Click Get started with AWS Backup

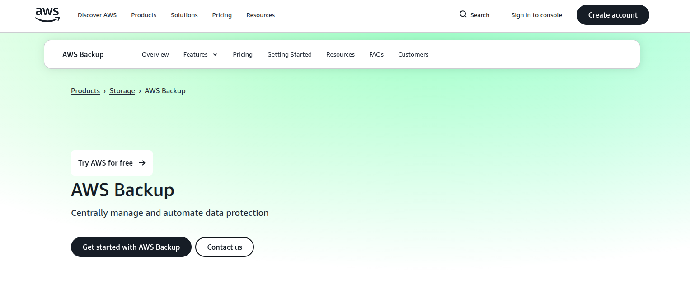coord(131,247)
